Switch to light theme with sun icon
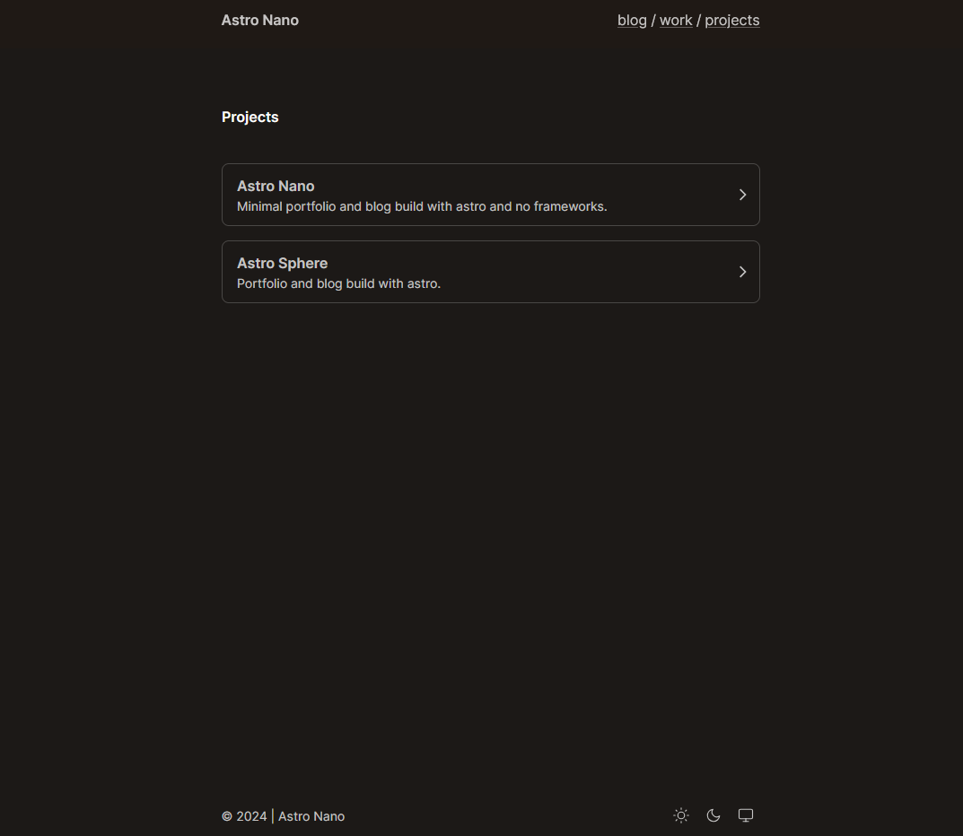 (681, 815)
